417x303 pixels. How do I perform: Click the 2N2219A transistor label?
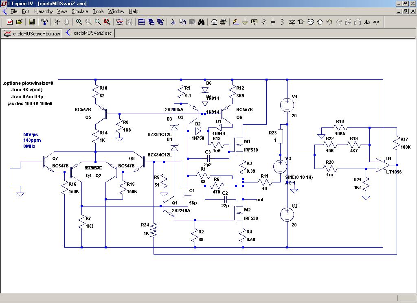[x=181, y=211]
